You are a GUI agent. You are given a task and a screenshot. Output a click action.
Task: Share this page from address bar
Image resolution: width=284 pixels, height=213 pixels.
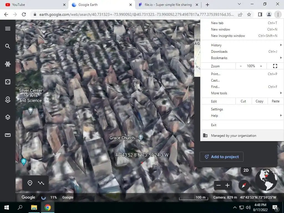tap(240, 14)
